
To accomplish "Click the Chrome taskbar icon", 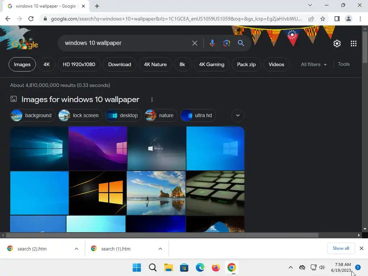I will coord(232,267).
